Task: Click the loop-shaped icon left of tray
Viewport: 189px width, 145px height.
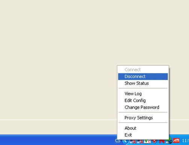Action: [118, 141]
